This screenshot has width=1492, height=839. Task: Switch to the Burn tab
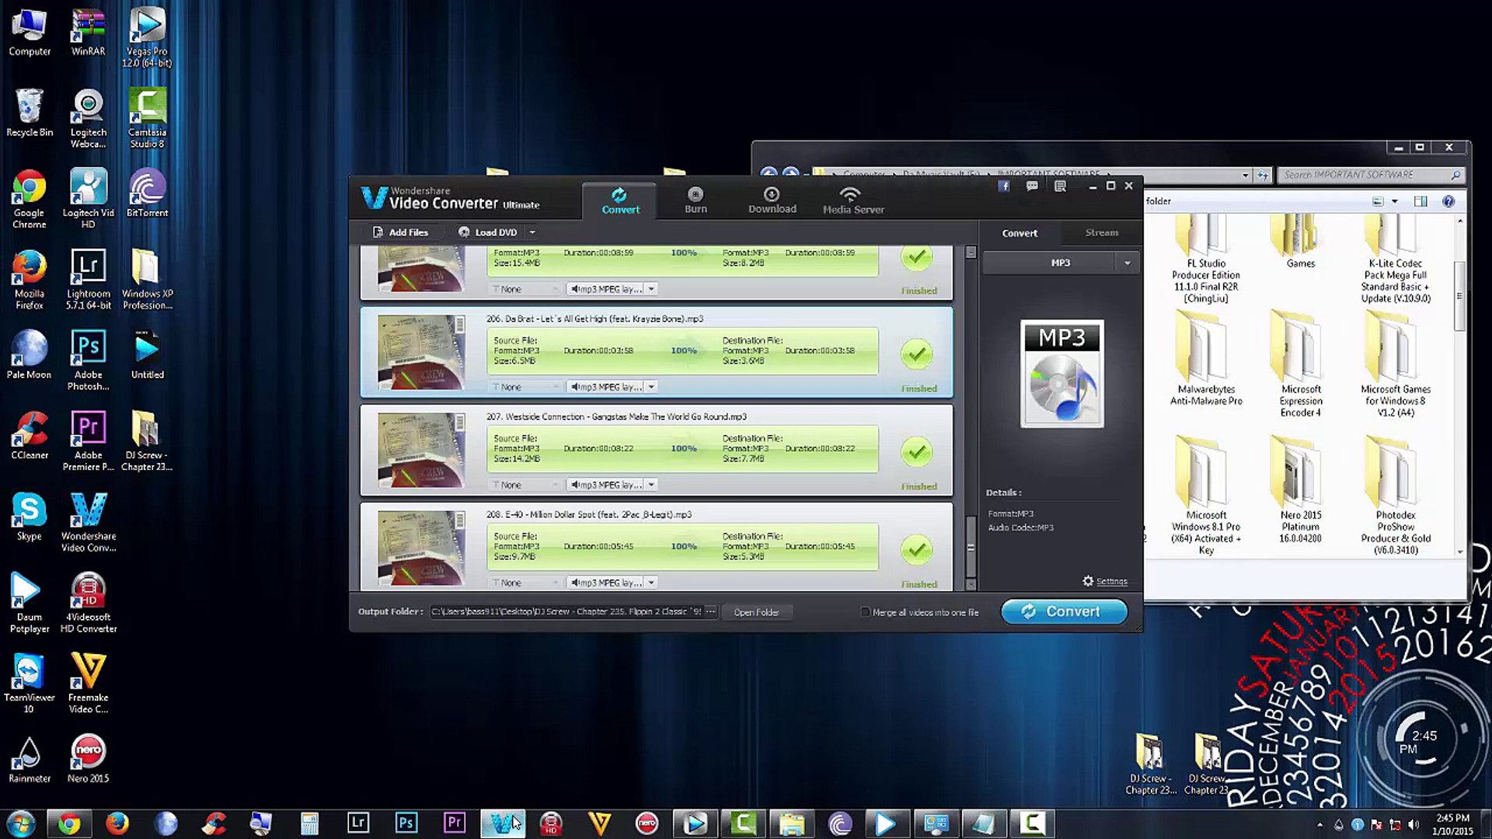695,200
